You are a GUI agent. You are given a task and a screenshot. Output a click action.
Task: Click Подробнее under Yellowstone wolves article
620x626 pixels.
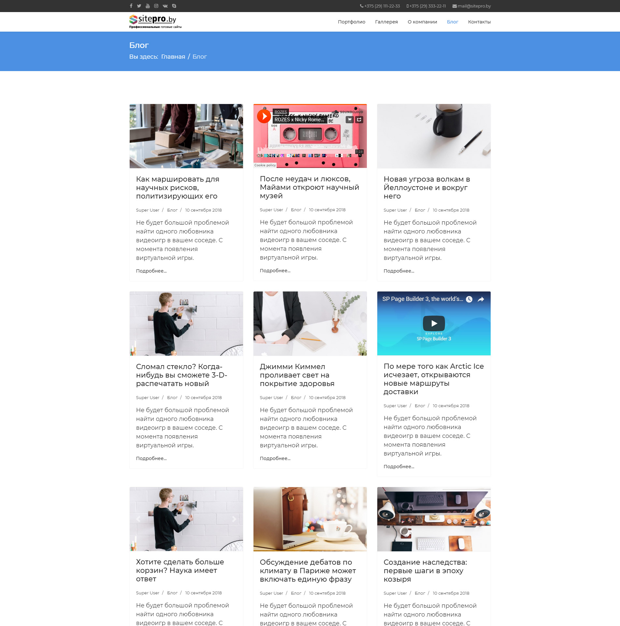[x=399, y=271]
